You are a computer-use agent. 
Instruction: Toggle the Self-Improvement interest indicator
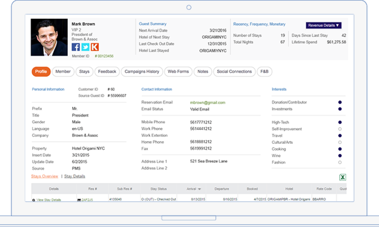[x=340, y=129]
